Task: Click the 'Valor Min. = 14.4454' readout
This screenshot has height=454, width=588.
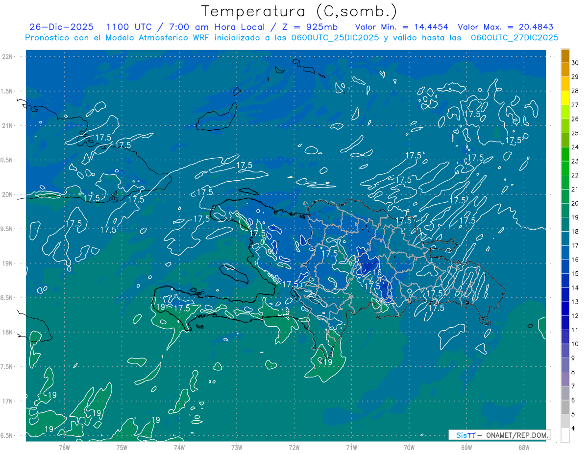Action: tap(401, 27)
